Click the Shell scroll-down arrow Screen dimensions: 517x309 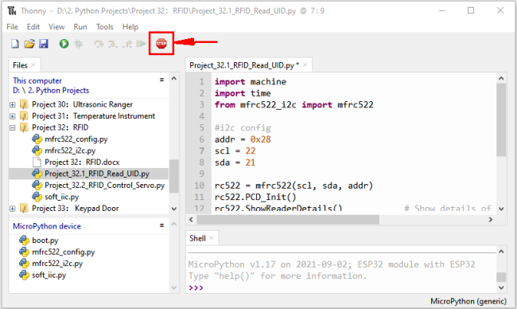tap(501, 287)
